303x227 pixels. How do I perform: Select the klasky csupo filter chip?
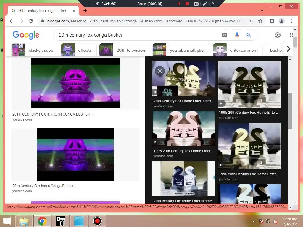35,50
